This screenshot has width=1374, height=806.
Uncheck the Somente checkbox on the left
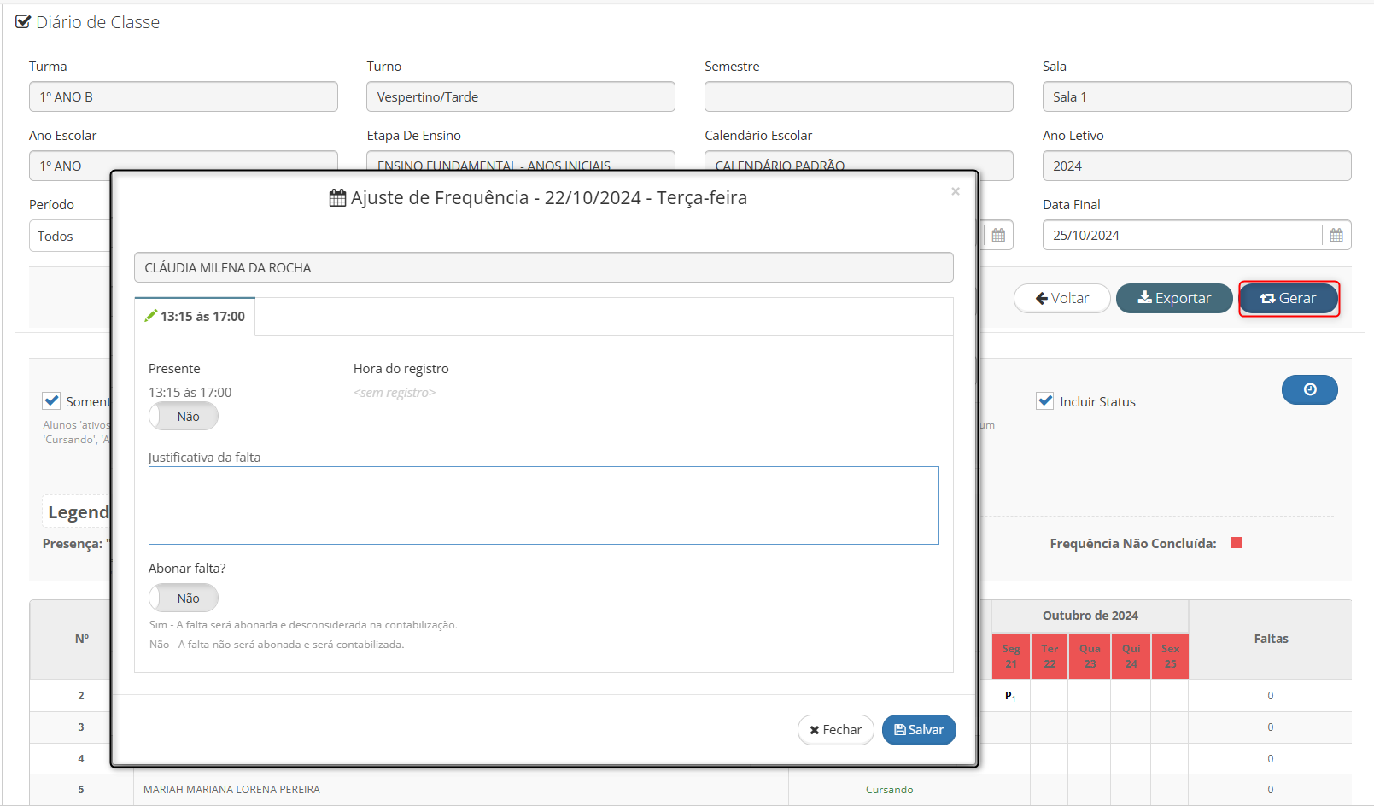tap(51, 401)
